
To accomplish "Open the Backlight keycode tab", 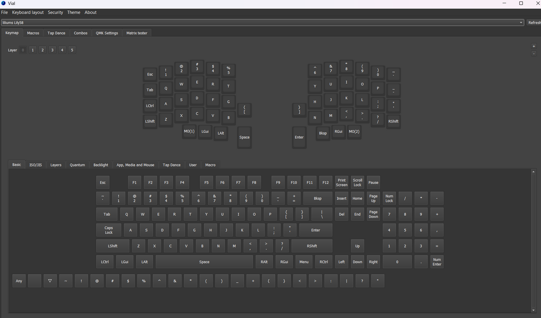I will (101, 165).
